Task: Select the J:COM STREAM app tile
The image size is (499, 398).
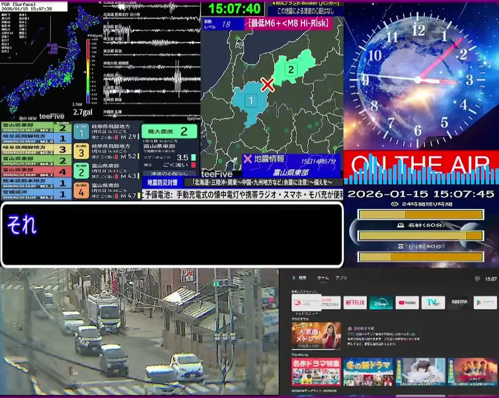Action: point(331,302)
